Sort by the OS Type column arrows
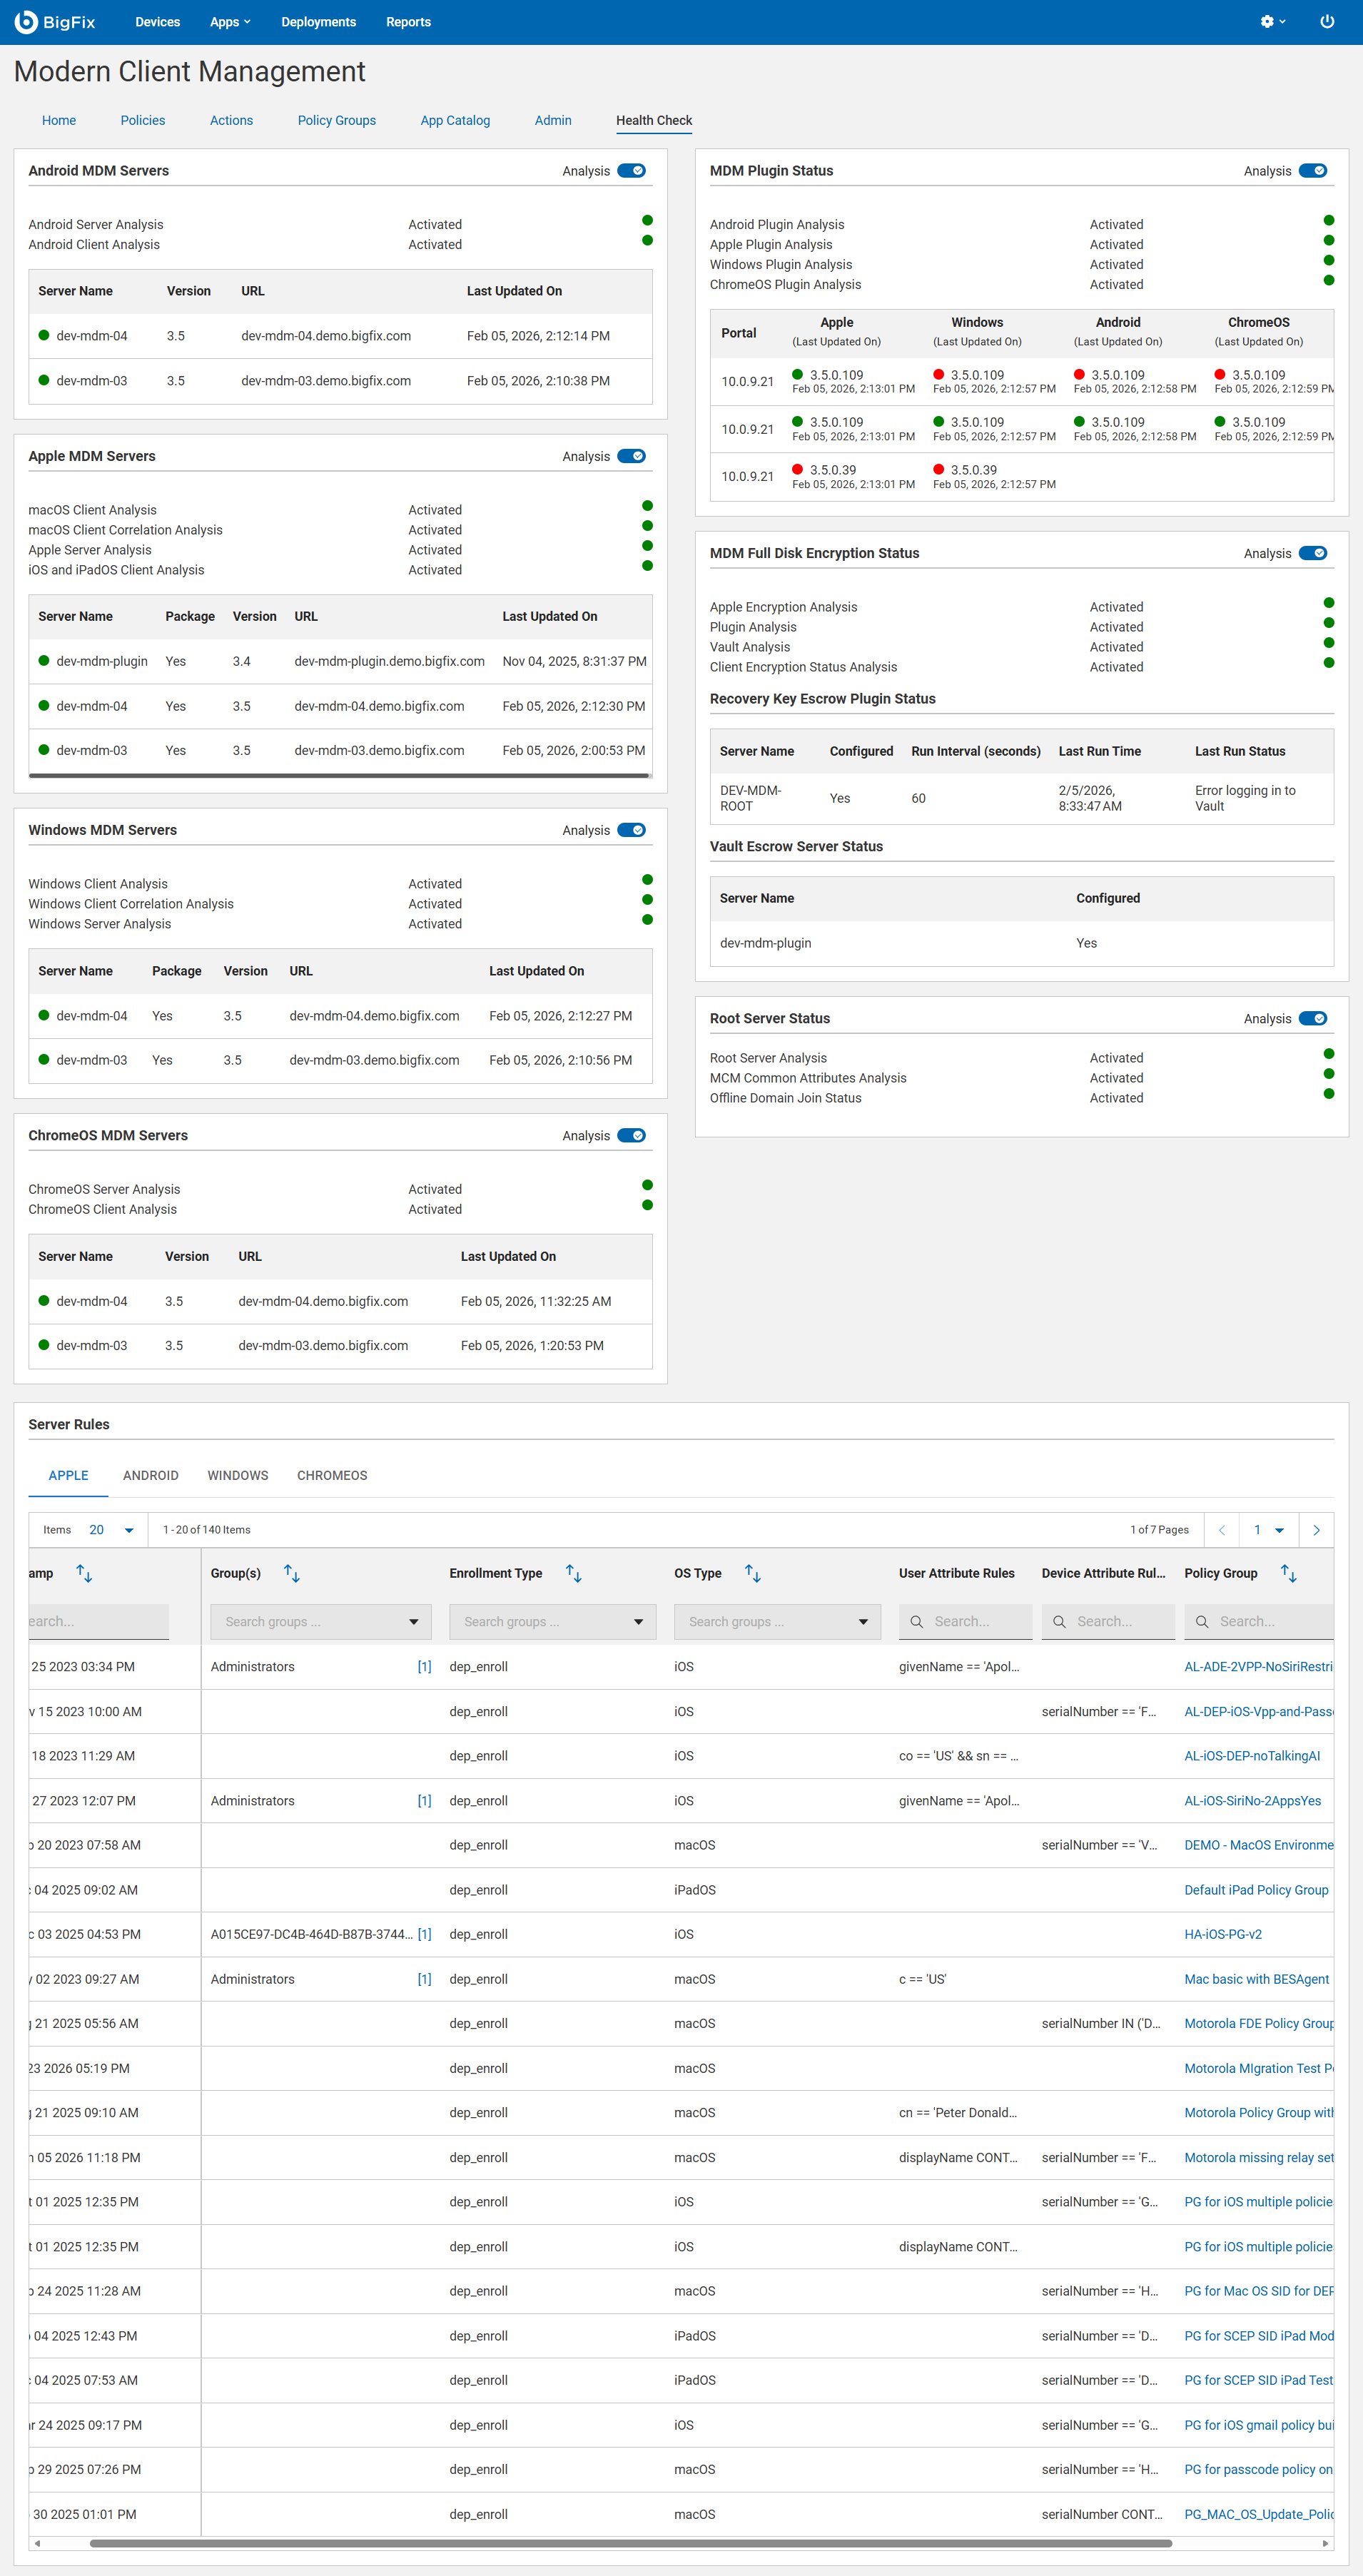Viewport: 1363px width, 2576px height. [753, 1574]
